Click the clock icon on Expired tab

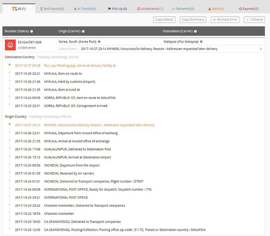coord(240,9)
